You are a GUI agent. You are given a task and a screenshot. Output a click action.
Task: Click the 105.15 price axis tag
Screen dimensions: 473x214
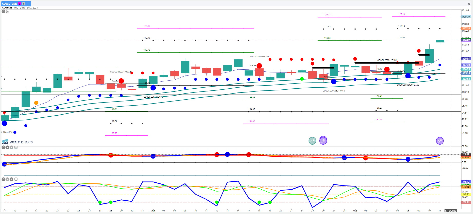point(466,73)
